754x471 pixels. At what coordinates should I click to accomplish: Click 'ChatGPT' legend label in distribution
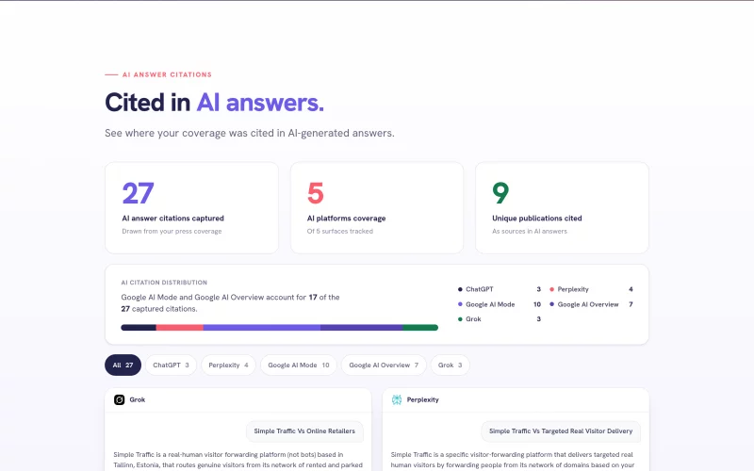pos(480,289)
